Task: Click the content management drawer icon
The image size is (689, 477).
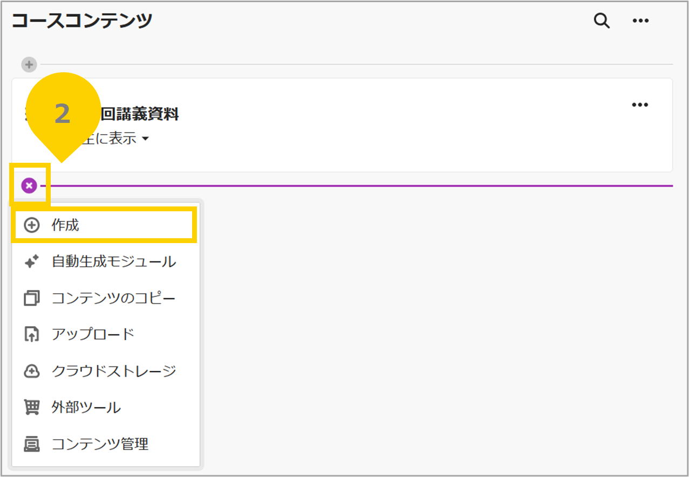Action: click(32, 444)
